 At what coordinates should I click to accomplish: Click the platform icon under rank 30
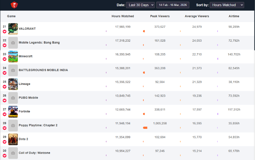point(5,156)
